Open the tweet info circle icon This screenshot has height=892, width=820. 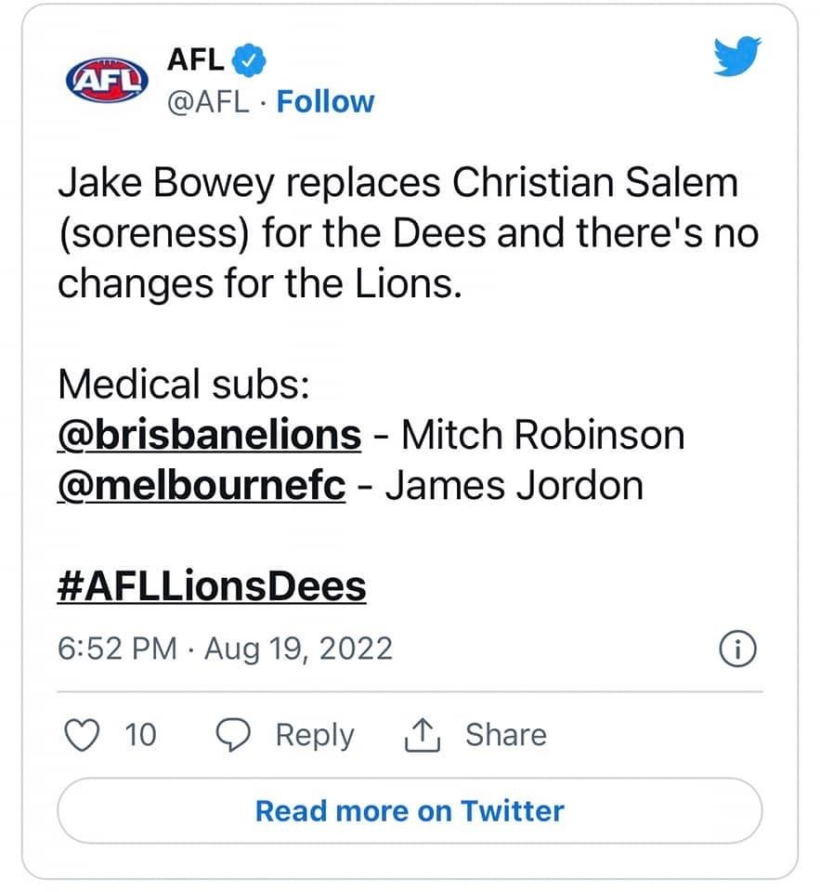pyautogui.click(x=738, y=649)
